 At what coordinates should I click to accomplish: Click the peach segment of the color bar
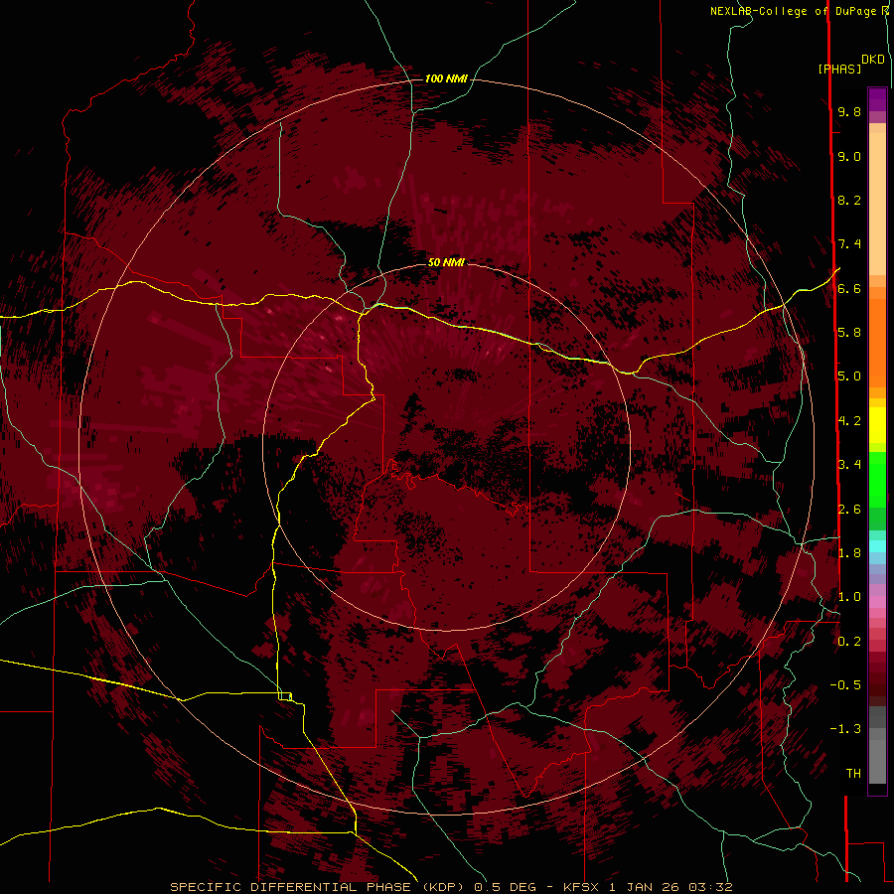[877, 204]
